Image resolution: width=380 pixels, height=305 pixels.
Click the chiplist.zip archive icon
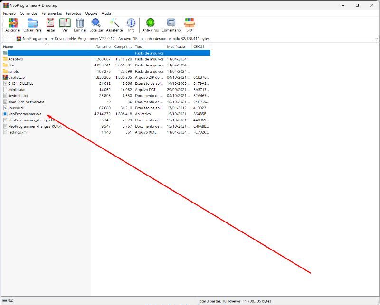coord(5,77)
